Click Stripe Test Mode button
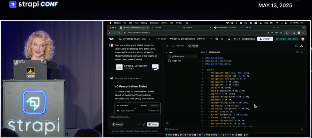This screenshot has width=312, height=138. 287,39
